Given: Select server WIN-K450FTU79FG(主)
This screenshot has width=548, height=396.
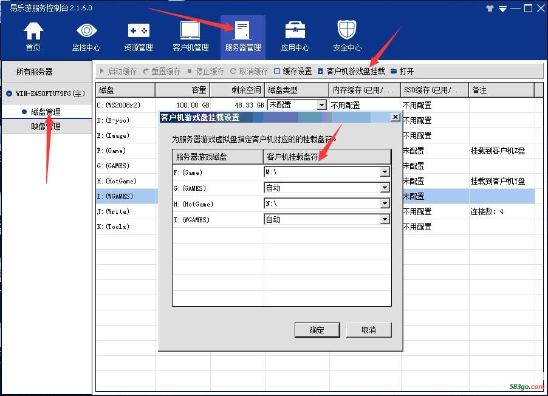Looking at the screenshot, I should pos(47,94).
